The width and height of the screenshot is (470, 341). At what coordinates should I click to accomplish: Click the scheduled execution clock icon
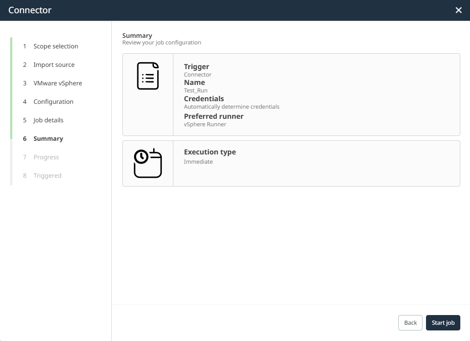(x=148, y=163)
